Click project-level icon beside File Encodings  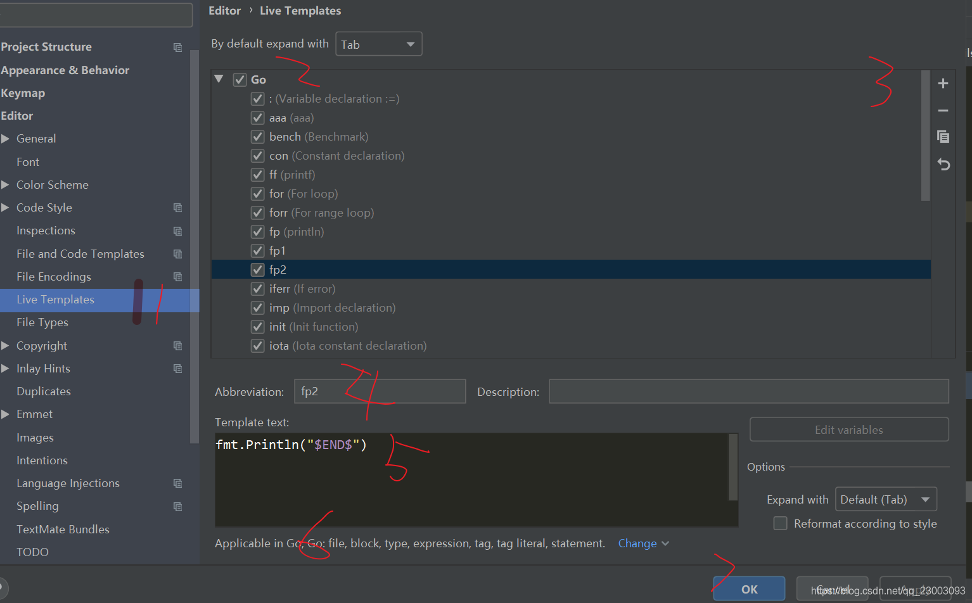click(177, 277)
